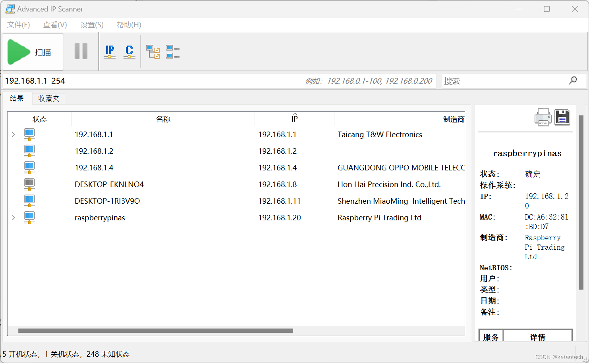589x363 pixels.
Task: Click IP cell 192.168.1.11
Action: (x=280, y=201)
